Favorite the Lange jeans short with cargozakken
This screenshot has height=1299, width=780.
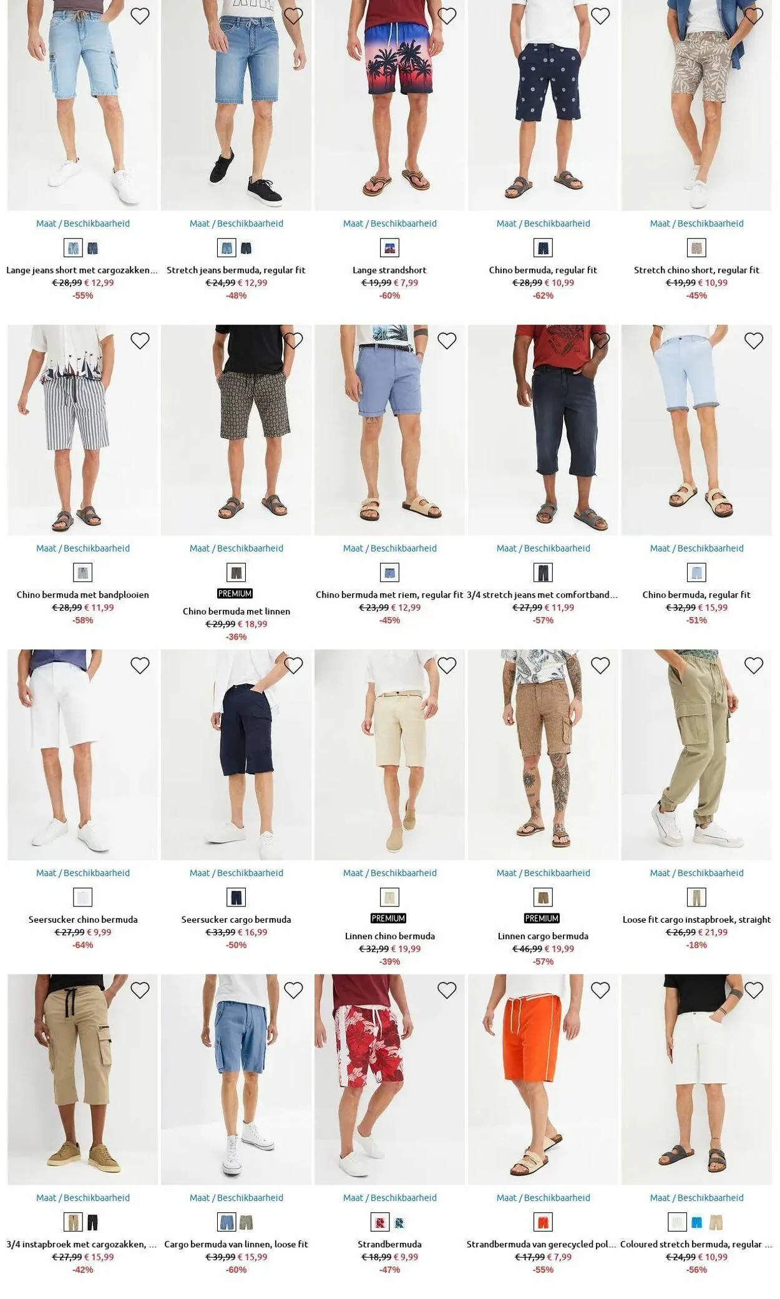(140, 16)
